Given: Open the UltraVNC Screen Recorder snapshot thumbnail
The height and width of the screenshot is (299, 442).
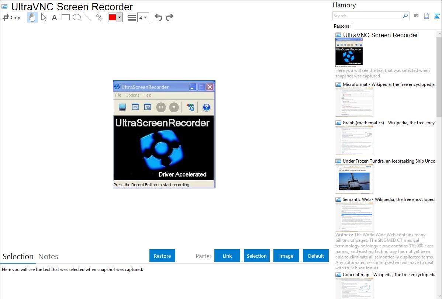Looking at the screenshot, I should [x=349, y=53].
